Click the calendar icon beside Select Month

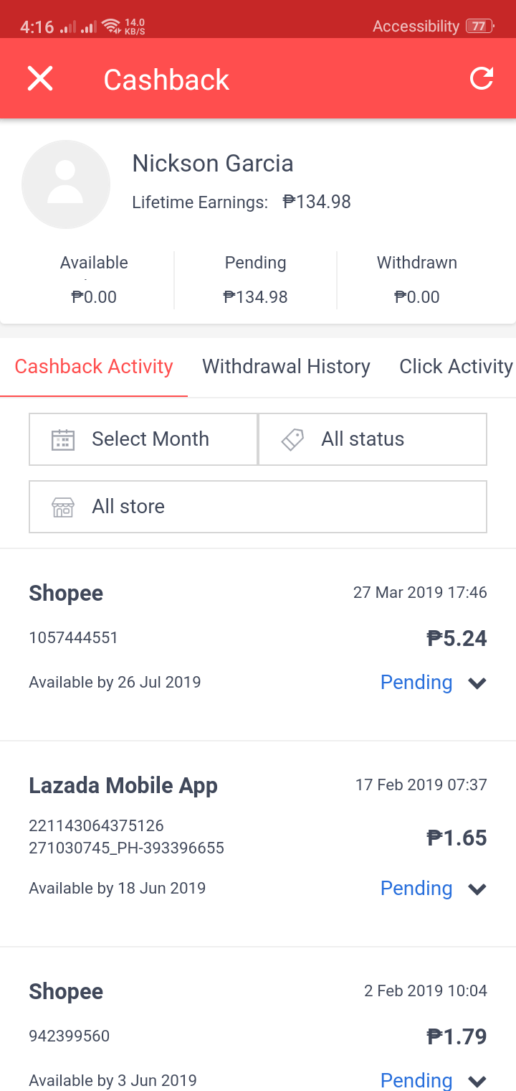pos(63,439)
